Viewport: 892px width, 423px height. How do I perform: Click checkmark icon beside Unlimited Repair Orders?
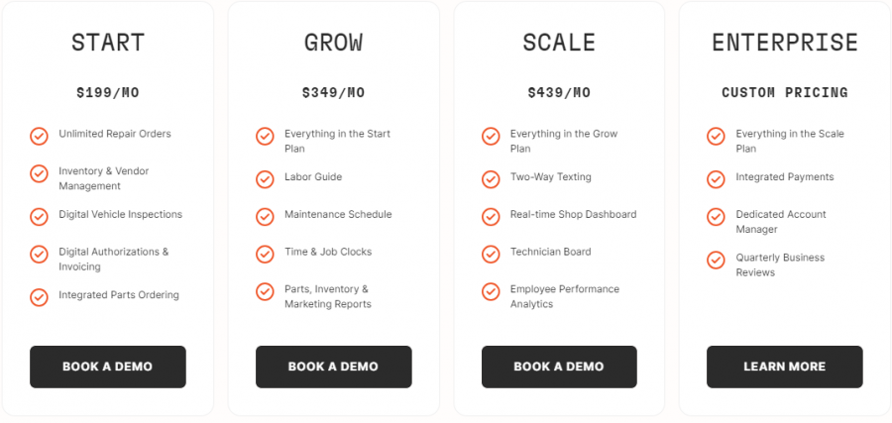(39, 136)
